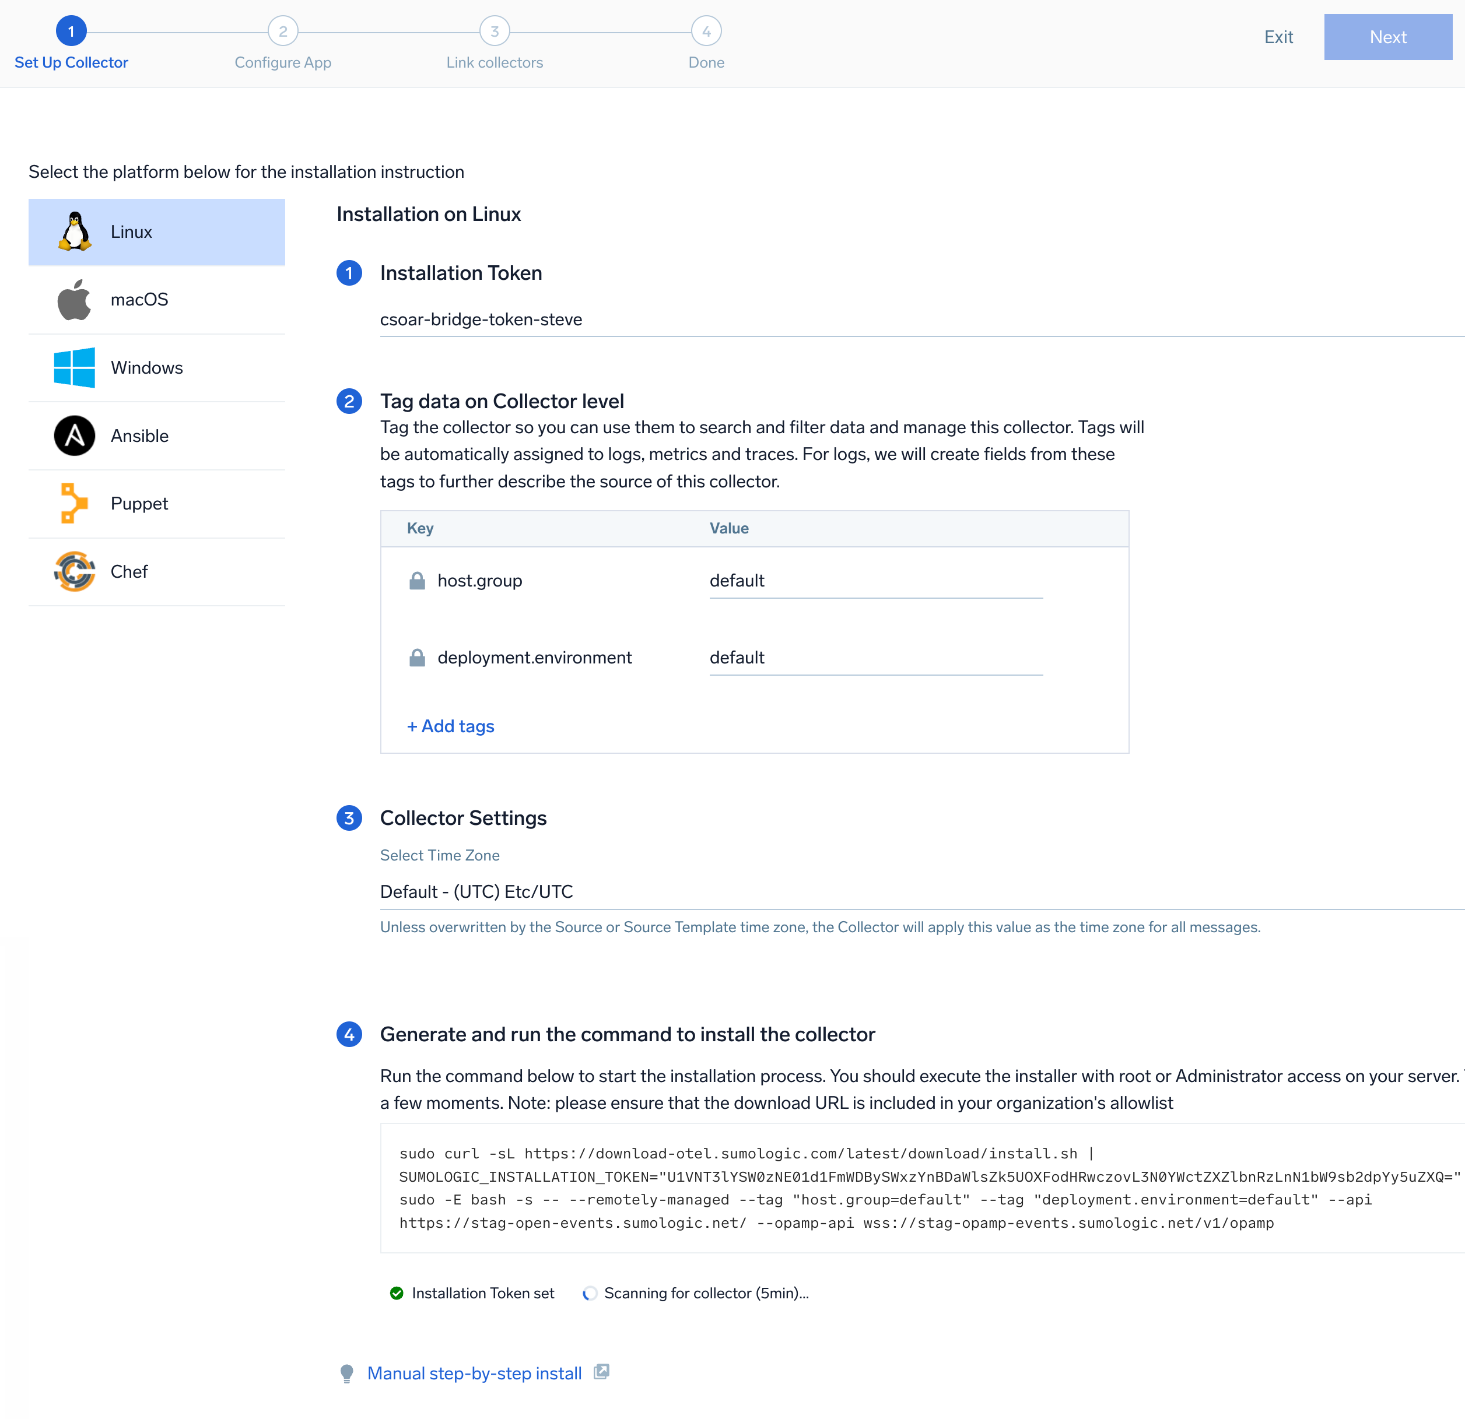The height and width of the screenshot is (1419, 1465).
Task: Click the Exit link
Action: click(1278, 37)
